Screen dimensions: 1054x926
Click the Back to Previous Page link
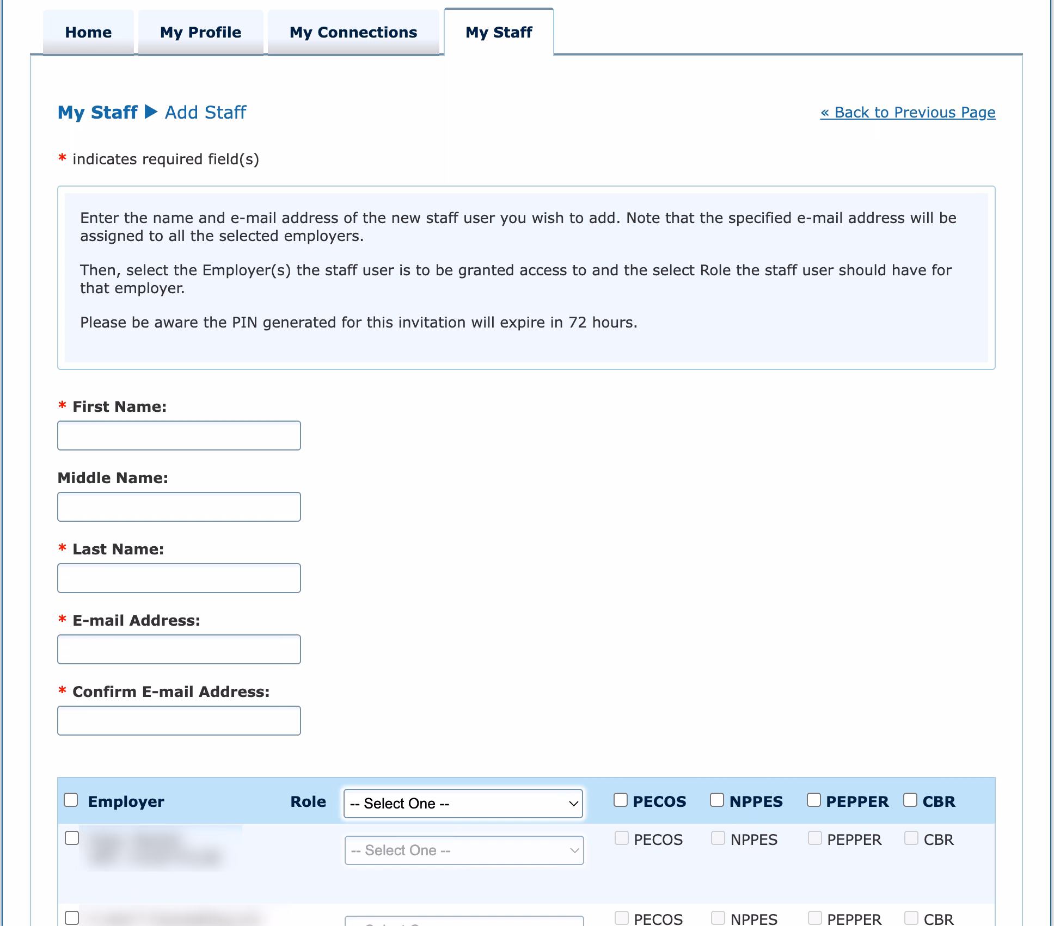908,112
